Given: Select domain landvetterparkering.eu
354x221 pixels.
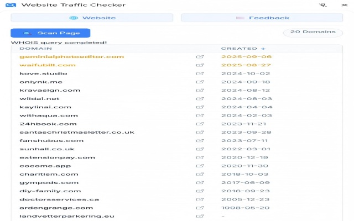Looking at the screenshot, I should click(x=67, y=216).
